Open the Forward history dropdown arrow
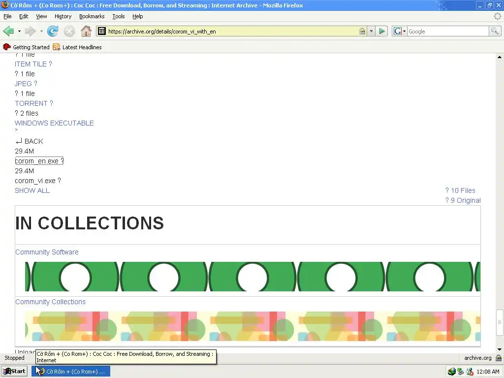 41,31
